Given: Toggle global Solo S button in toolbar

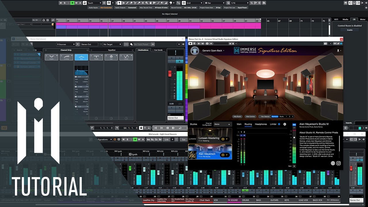Looking at the screenshot, I should 64,3.
